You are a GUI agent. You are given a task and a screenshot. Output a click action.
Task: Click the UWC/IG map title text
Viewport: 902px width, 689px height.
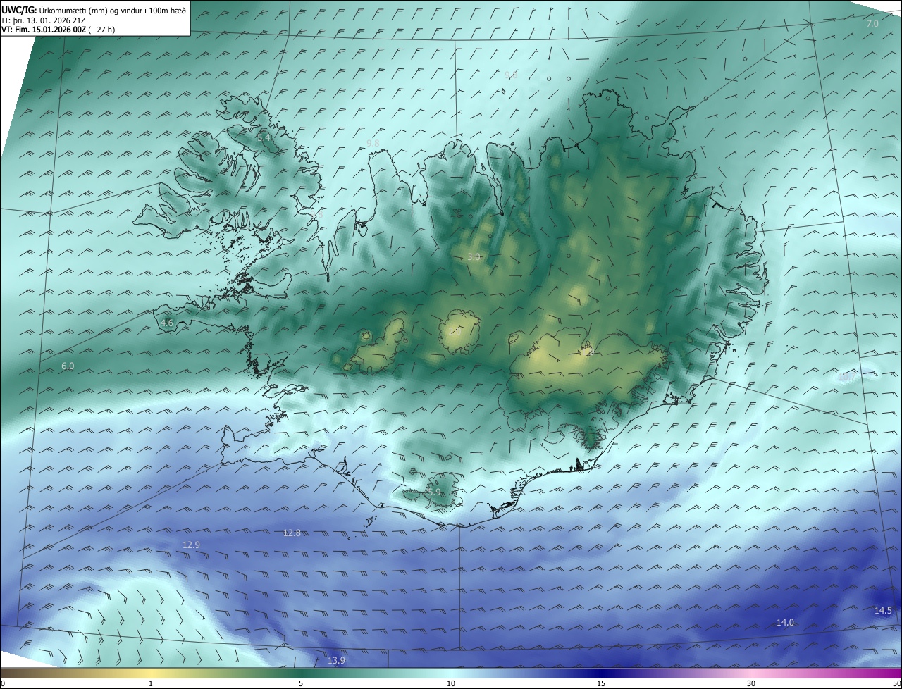pyautogui.click(x=94, y=10)
